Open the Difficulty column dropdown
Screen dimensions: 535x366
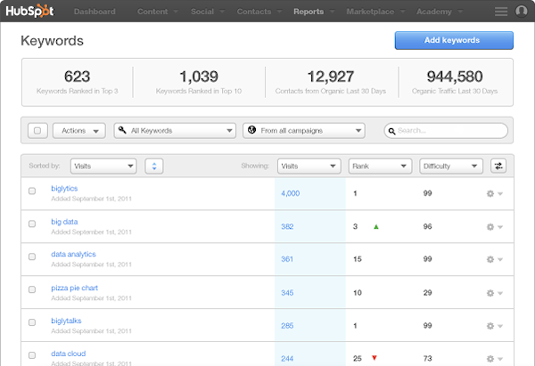point(451,166)
